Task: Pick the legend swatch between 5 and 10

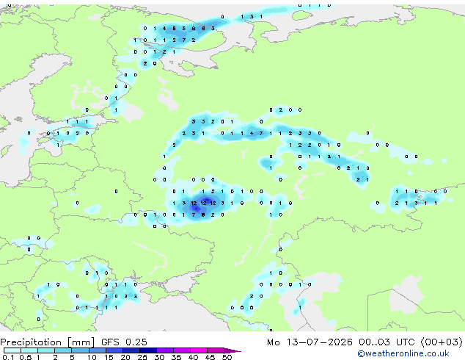Action: 80,350
